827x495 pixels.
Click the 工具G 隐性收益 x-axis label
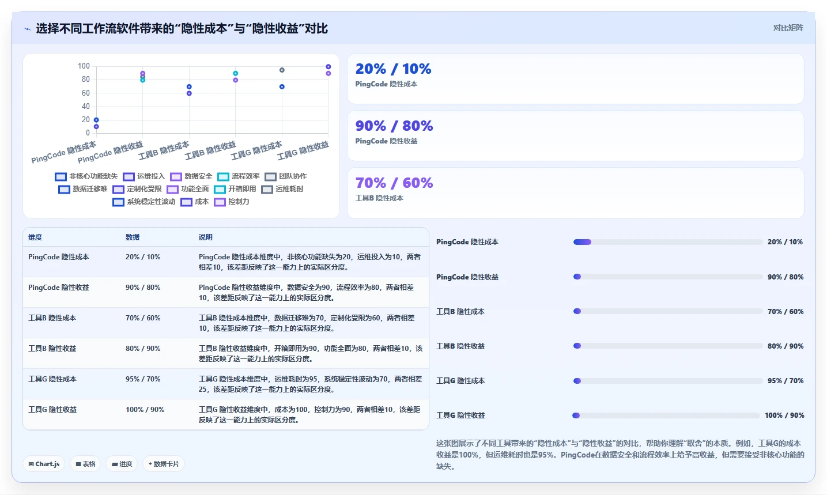pos(303,151)
